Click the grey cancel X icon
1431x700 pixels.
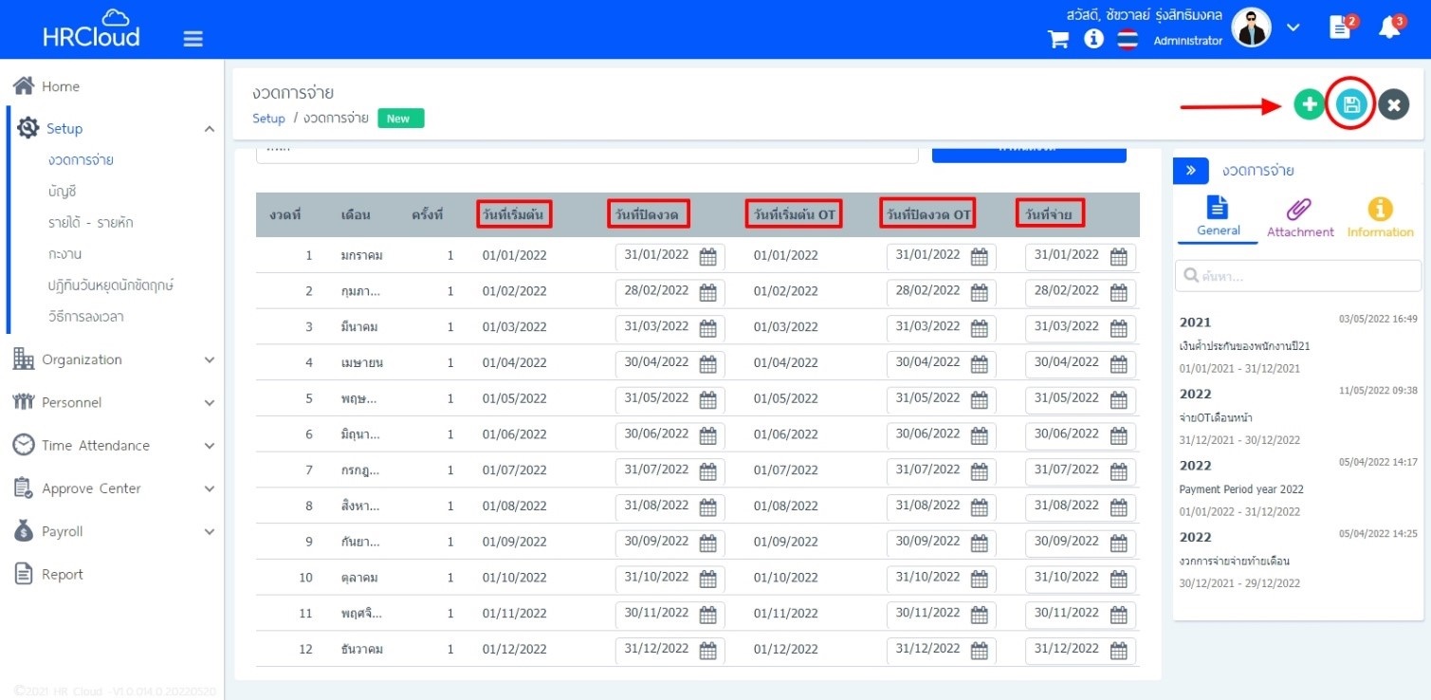(x=1393, y=104)
